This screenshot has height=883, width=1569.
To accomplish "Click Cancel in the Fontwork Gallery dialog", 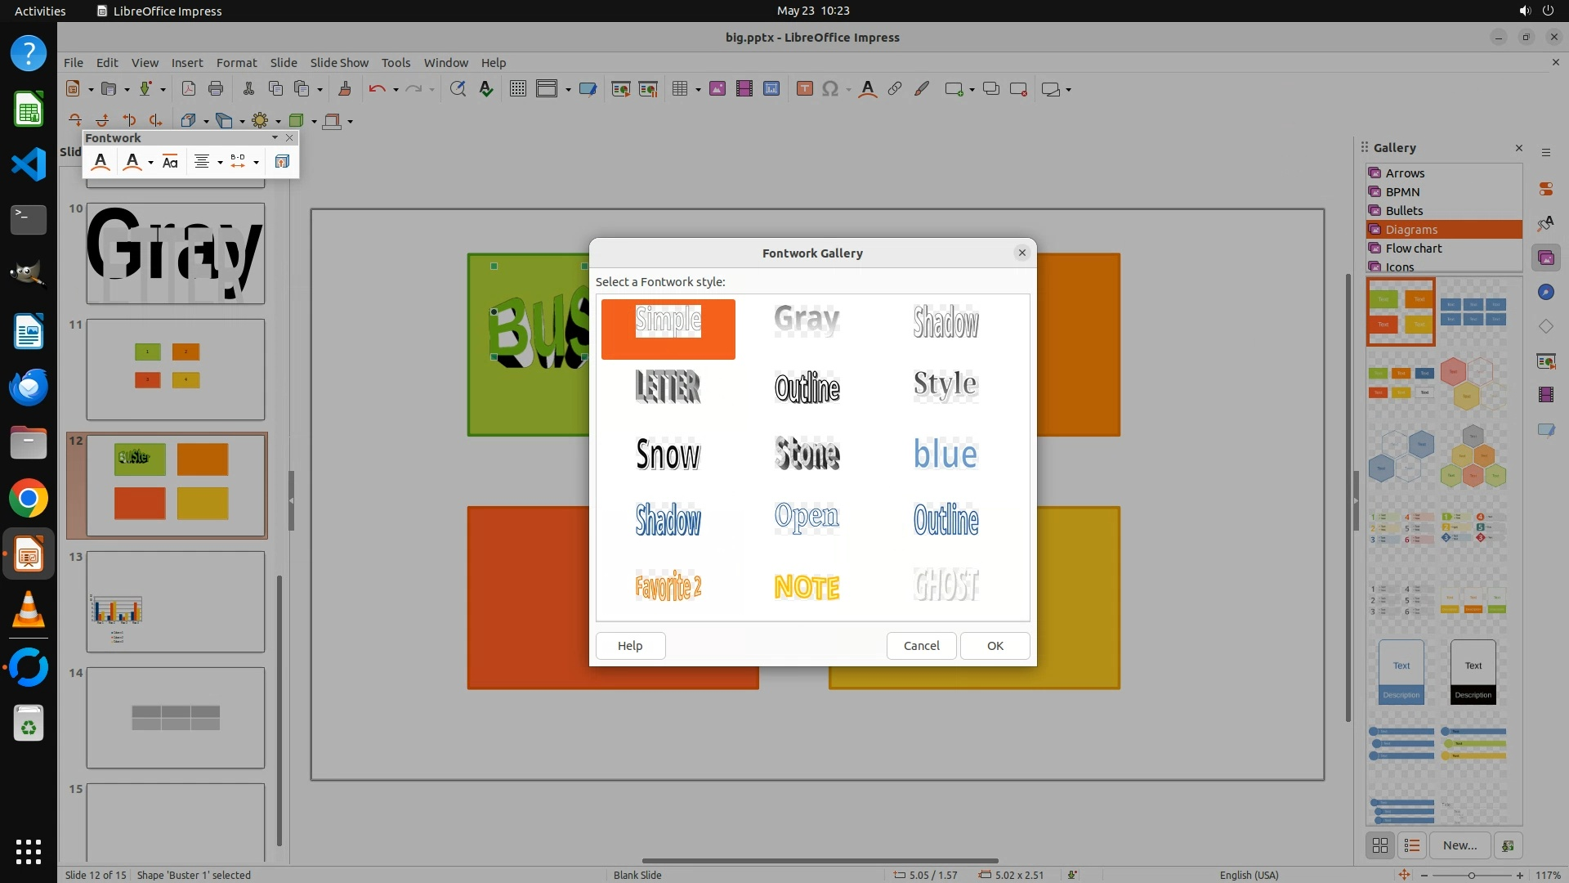I will 921,646.
